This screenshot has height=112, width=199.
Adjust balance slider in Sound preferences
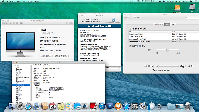[x=167, y=50]
